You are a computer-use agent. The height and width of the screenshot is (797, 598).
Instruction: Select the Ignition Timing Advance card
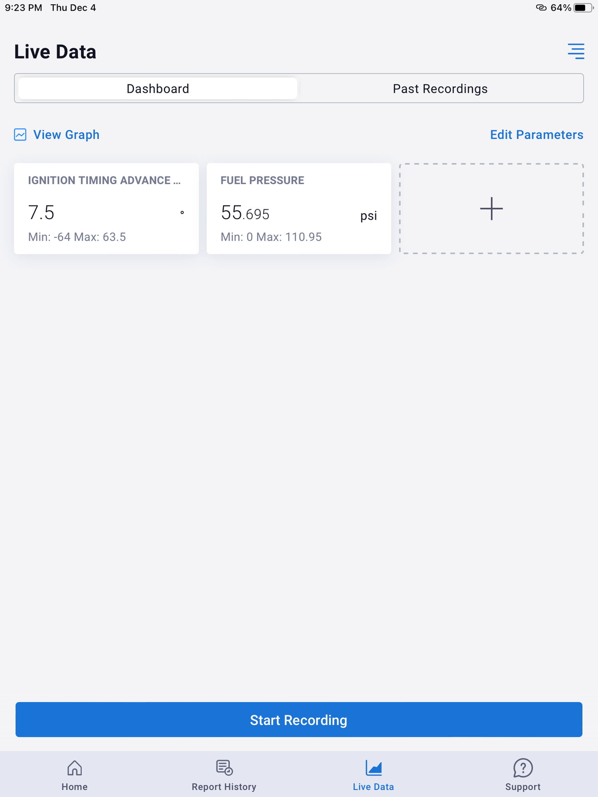coord(106,208)
